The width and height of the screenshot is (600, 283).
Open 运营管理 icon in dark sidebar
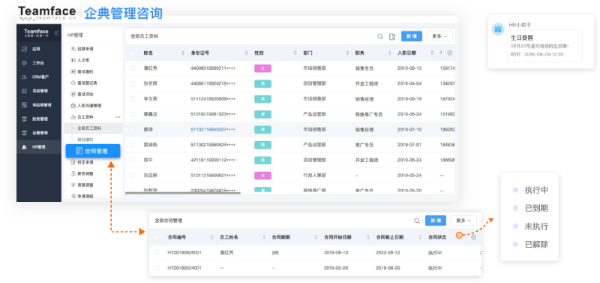pyautogui.click(x=25, y=133)
